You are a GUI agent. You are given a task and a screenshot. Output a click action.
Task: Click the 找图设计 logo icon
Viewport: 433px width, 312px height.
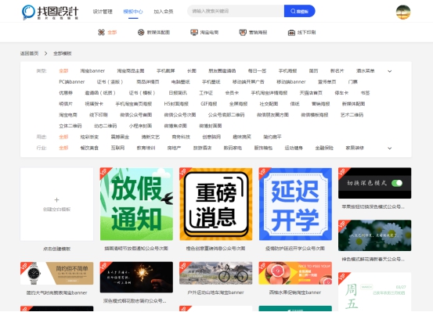28,13
